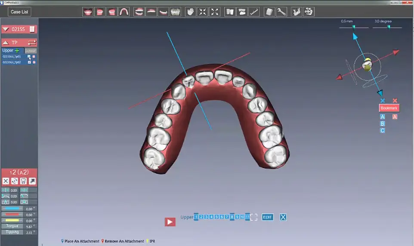Image resolution: width=414 pixels, height=246 pixels.
Task: Jump to upper step 1
Action: point(196,217)
